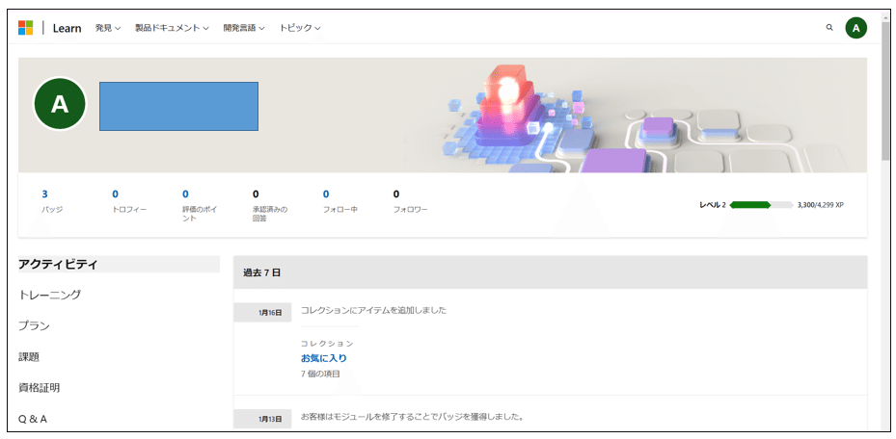Click the 承認済みの回答 count
Viewport: 896px width, 439px height.
(256, 194)
